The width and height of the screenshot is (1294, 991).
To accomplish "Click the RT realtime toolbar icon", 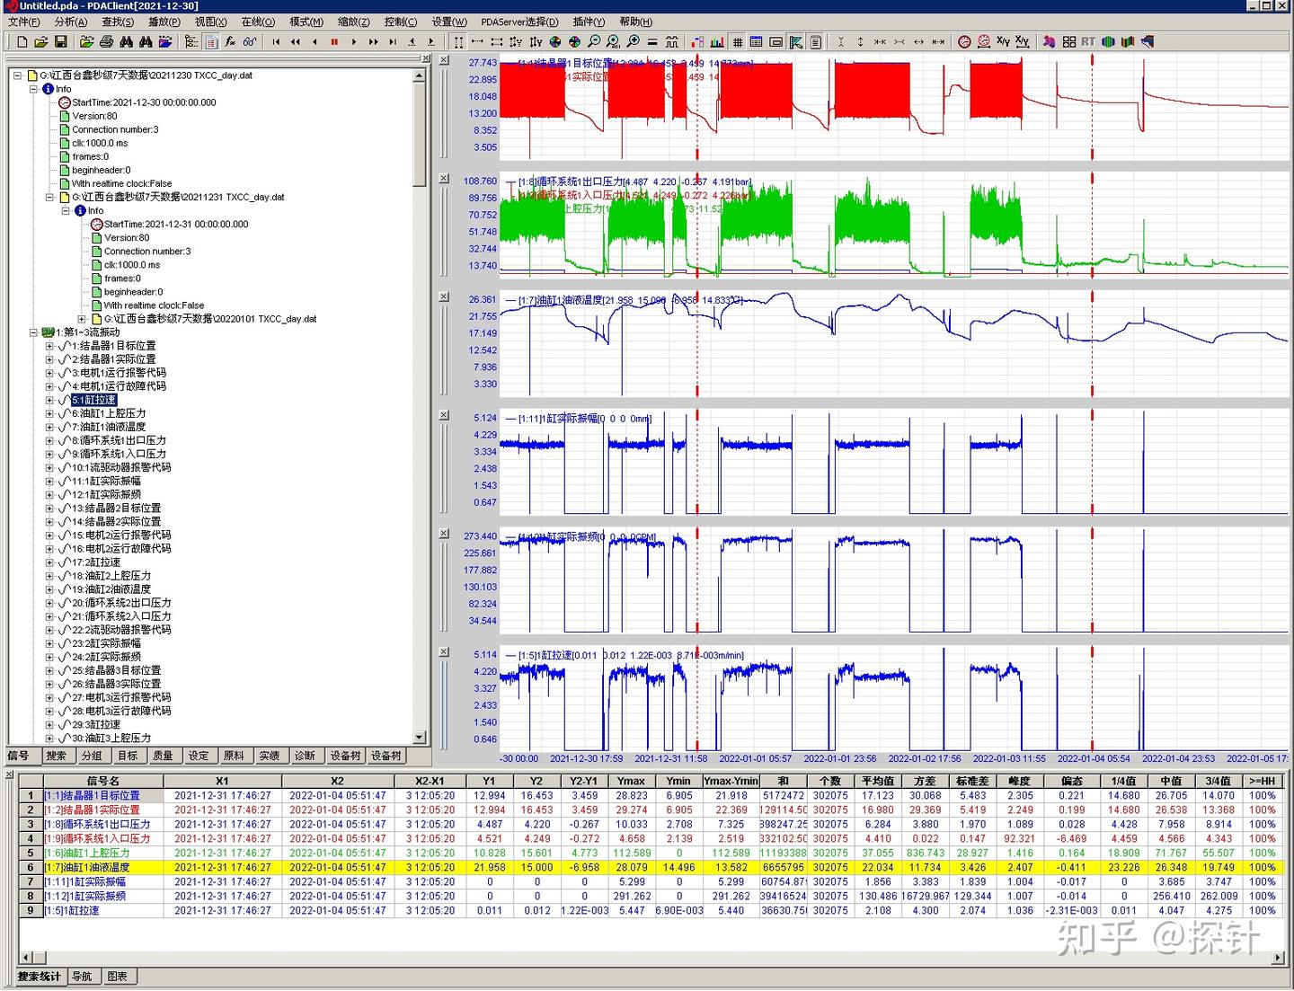I will [x=1088, y=41].
